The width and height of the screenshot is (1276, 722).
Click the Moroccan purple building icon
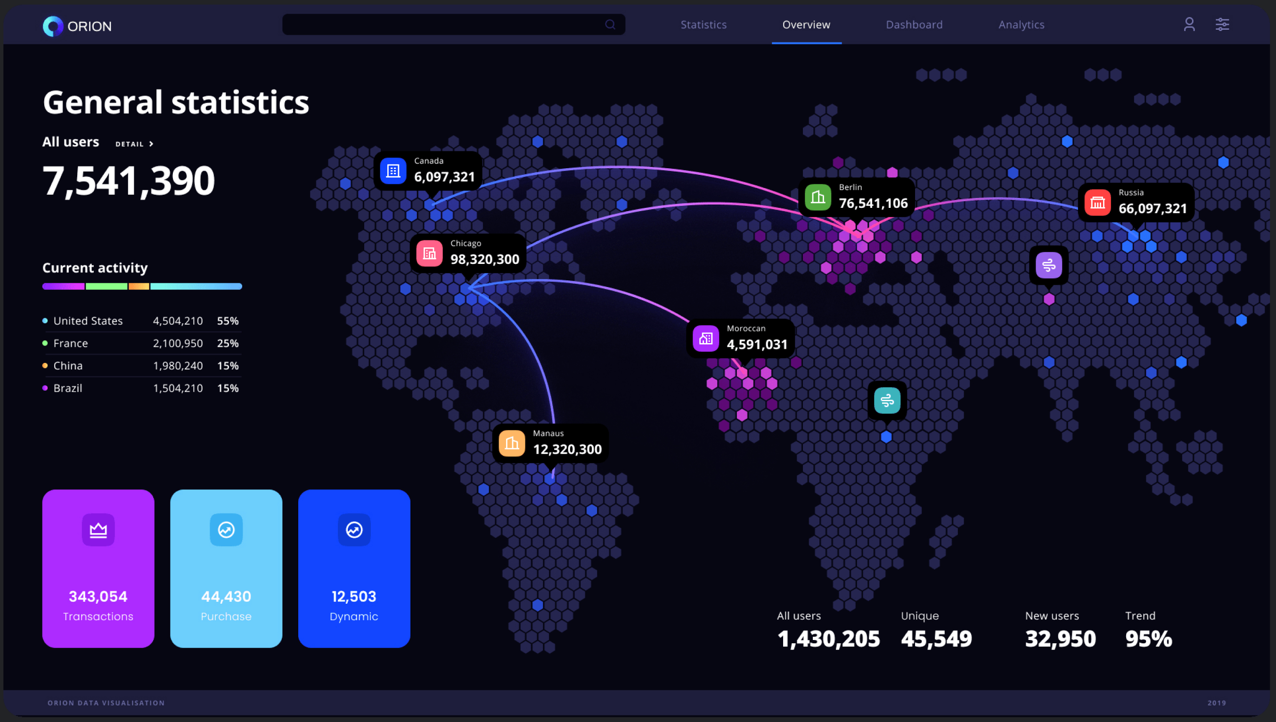[x=705, y=338]
